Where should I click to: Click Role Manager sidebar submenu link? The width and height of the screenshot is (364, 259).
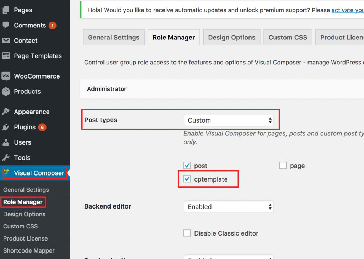23,202
